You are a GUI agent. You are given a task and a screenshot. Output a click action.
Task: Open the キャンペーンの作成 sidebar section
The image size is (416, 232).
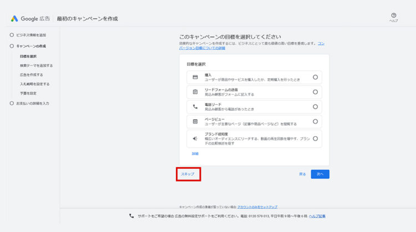pyautogui.click(x=31, y=46)
